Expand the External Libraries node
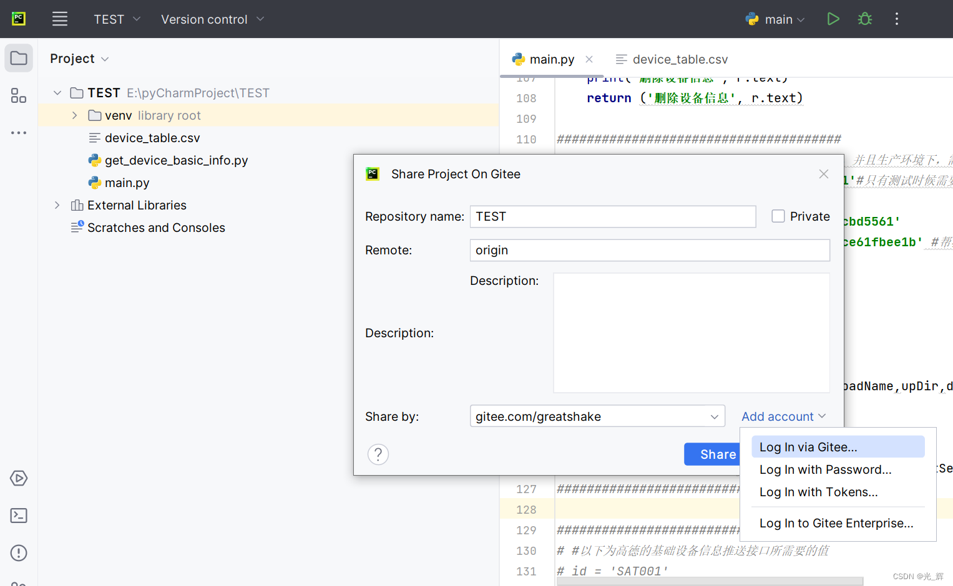 pyautogui.click(x=57, y=205)
